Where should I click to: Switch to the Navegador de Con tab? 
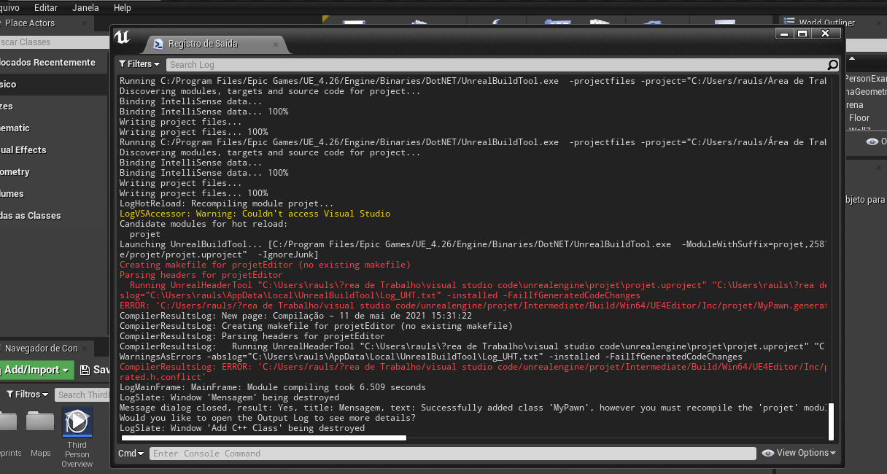[x=46, y=349]
